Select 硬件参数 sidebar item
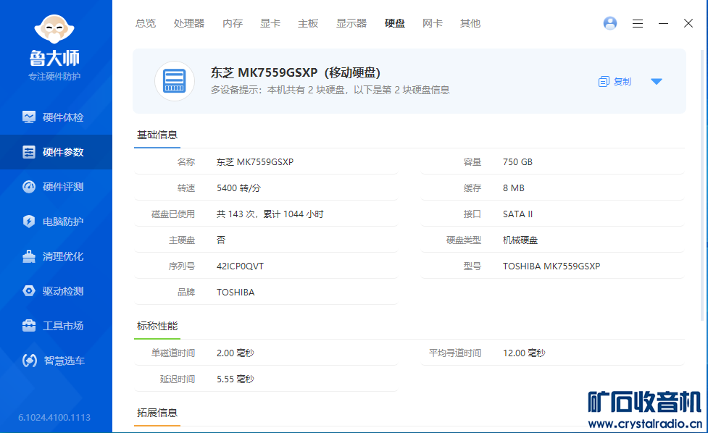 pyautogui.click(x=56, y=152)
